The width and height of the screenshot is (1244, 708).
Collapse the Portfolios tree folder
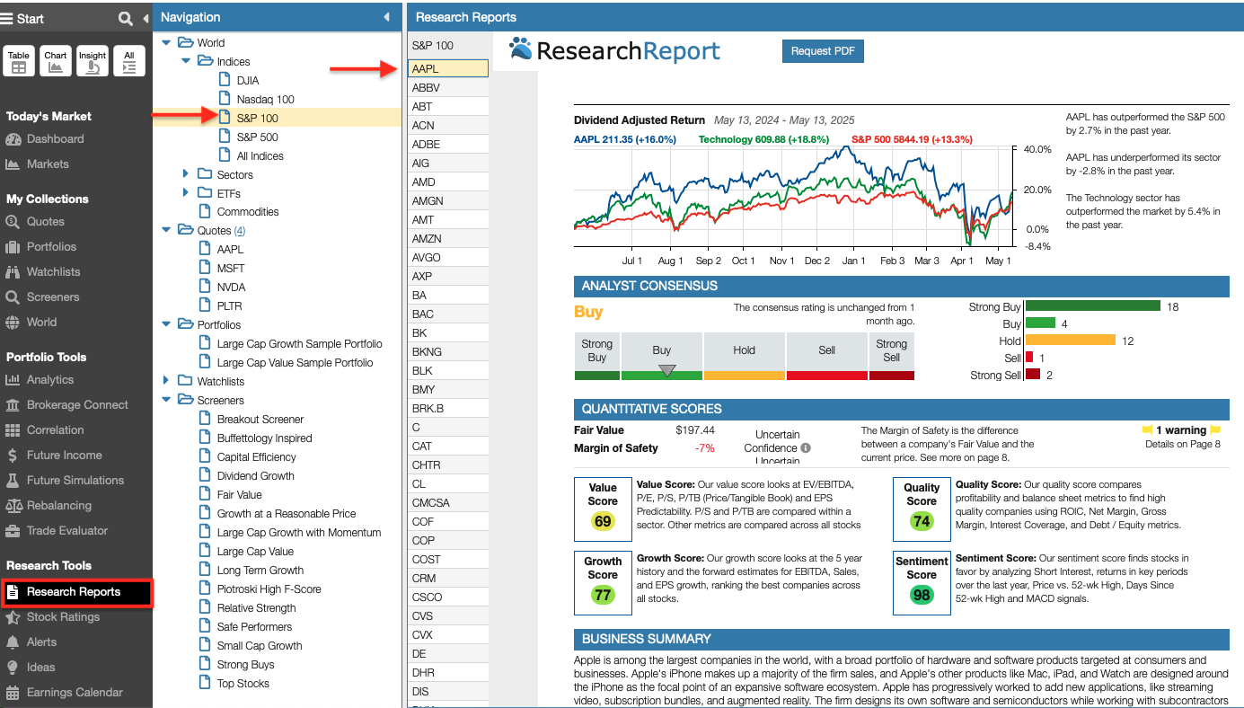click(166, 325)
